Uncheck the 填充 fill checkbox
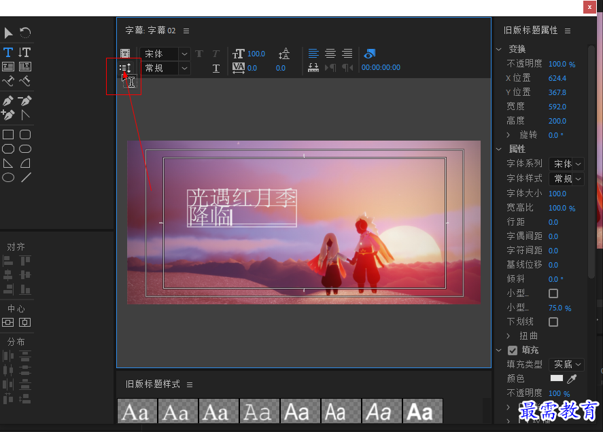603x432 pixels. tap(512, 350)
